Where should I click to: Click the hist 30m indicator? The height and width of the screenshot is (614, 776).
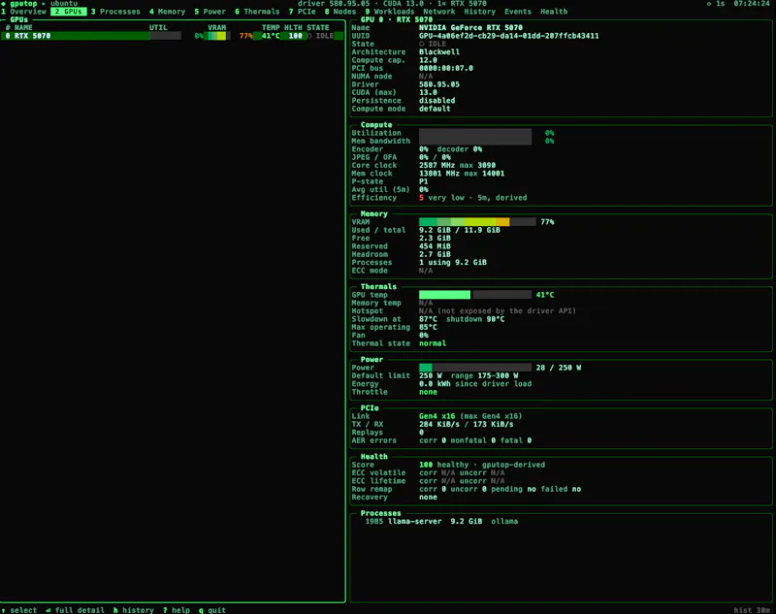752,610
